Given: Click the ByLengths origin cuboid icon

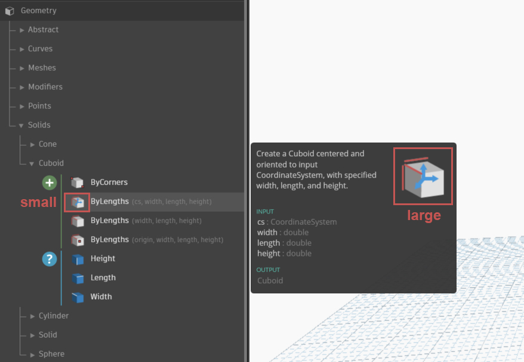Looking at the screenshot, I should [77, 240].
